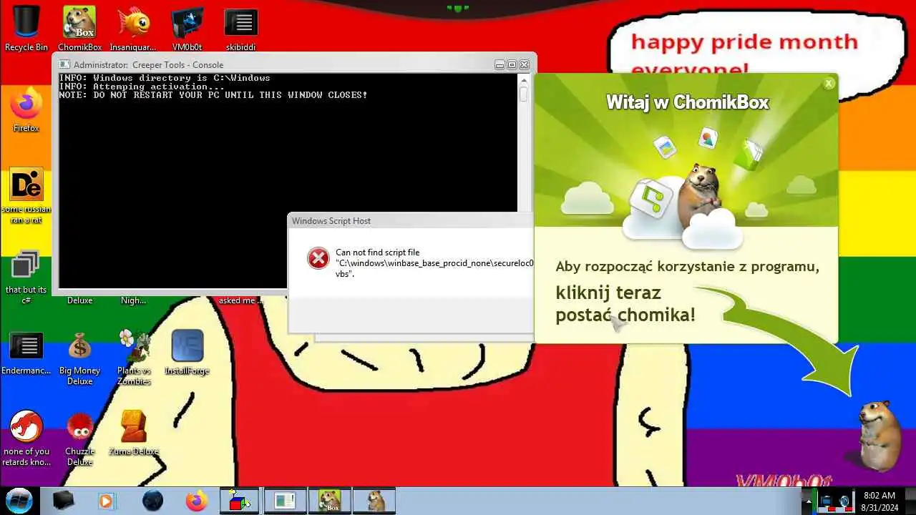Click 'INFO: Windows directory is C:\Windows' console line
916x515 pixels.
pyautogui.click(x=165, y=78)
